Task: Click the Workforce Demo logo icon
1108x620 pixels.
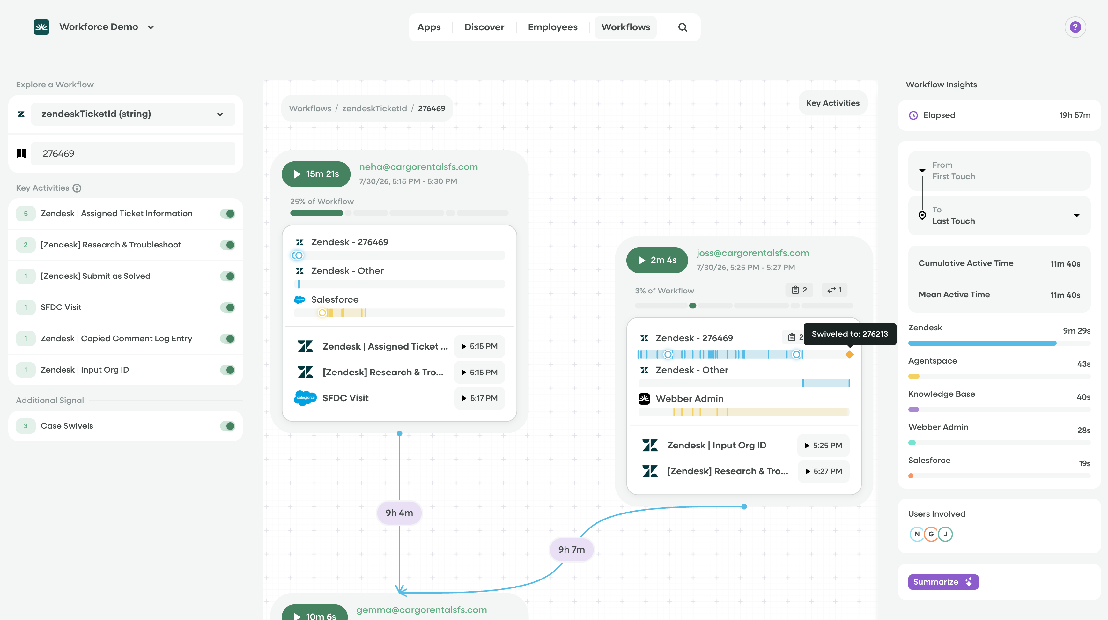Action: coord(41,27)
